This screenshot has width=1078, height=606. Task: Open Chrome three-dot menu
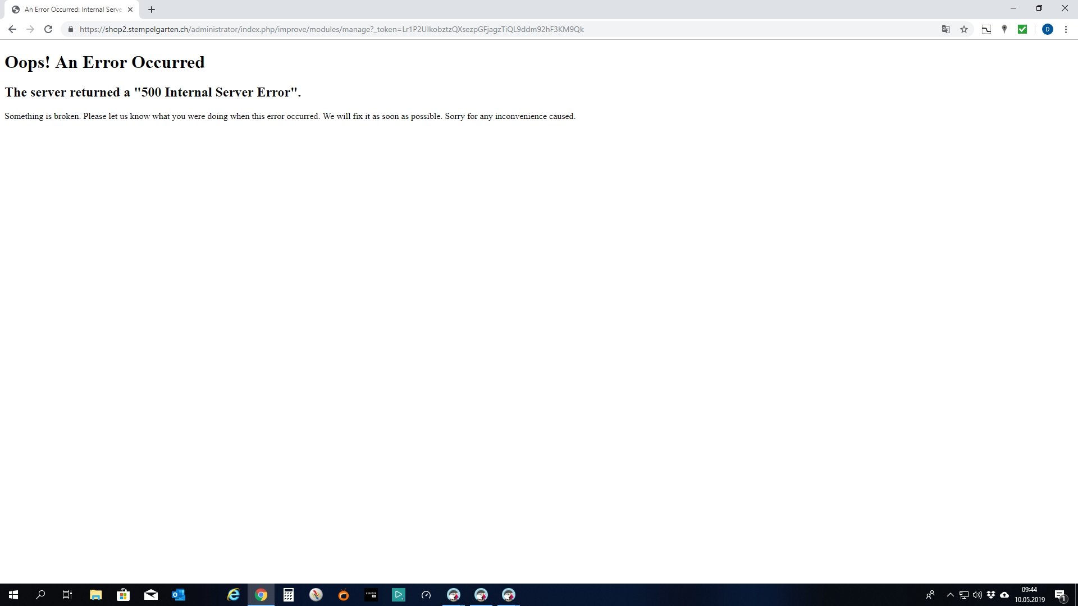point(1066,29)
